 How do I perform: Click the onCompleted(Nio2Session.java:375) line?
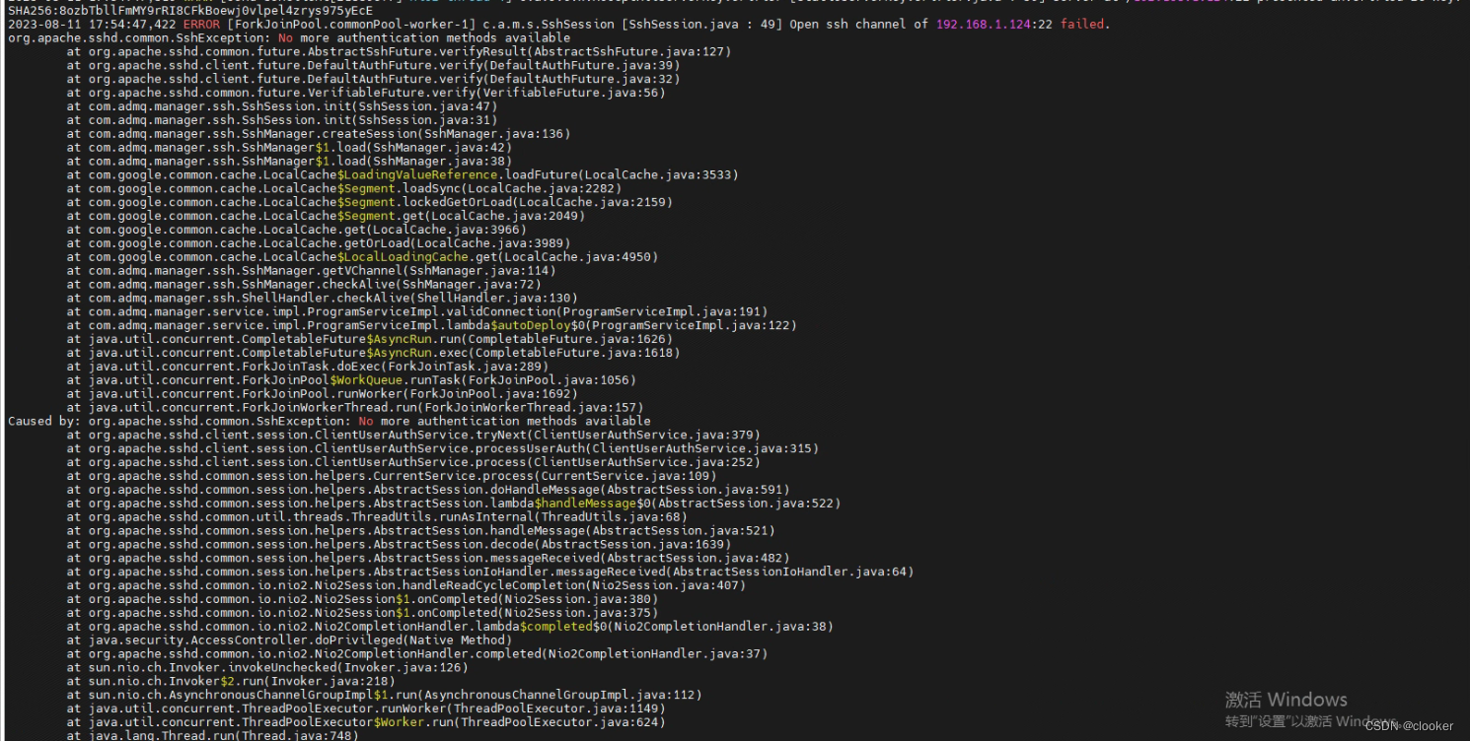[x=363, y=613]
